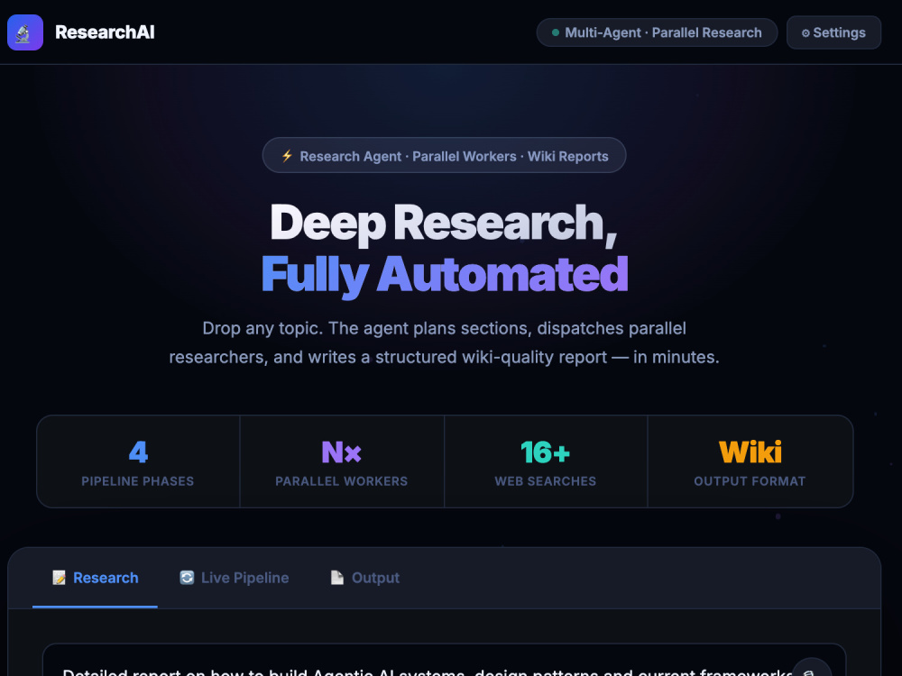Click the lightning bolt icon in the pill
Image resolution: width=902 pixels, height=676 pixels.
tap(287, 156)
